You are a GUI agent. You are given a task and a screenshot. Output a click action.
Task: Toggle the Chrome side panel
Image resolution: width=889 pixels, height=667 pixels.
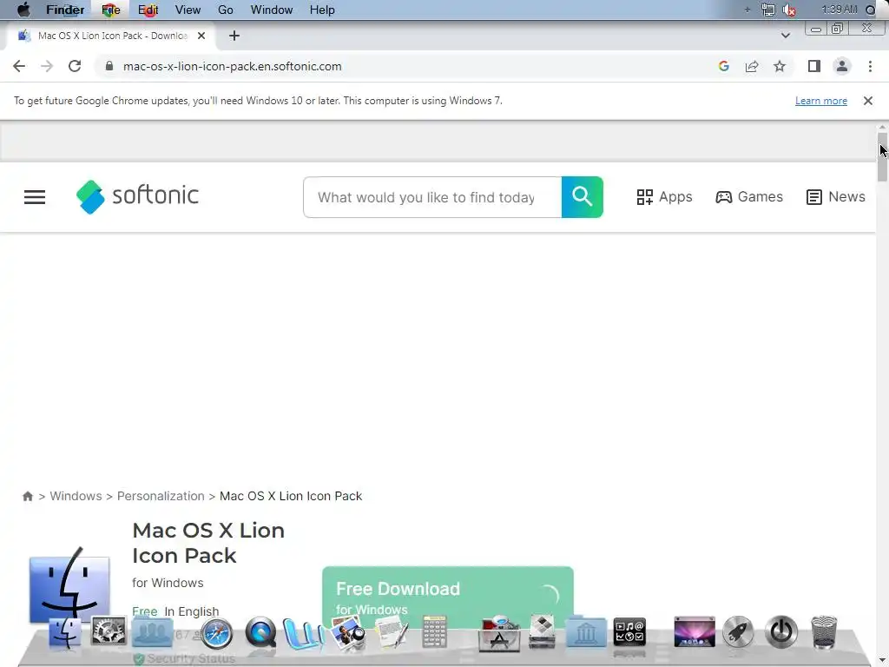point(814,66)
